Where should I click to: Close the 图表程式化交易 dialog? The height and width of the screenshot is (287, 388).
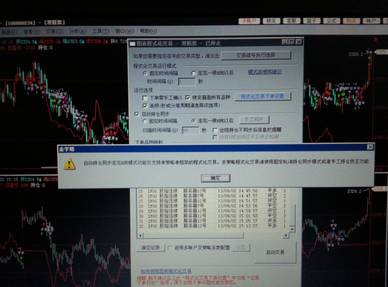(299, 42)
